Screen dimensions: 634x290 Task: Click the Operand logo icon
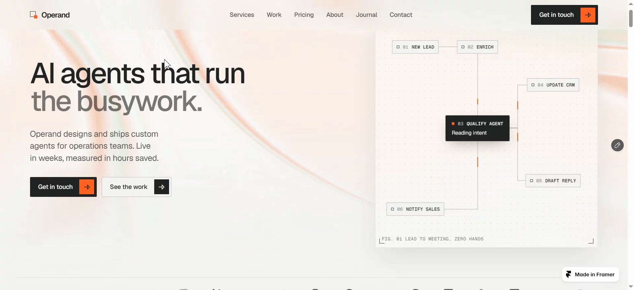point(34,15)
